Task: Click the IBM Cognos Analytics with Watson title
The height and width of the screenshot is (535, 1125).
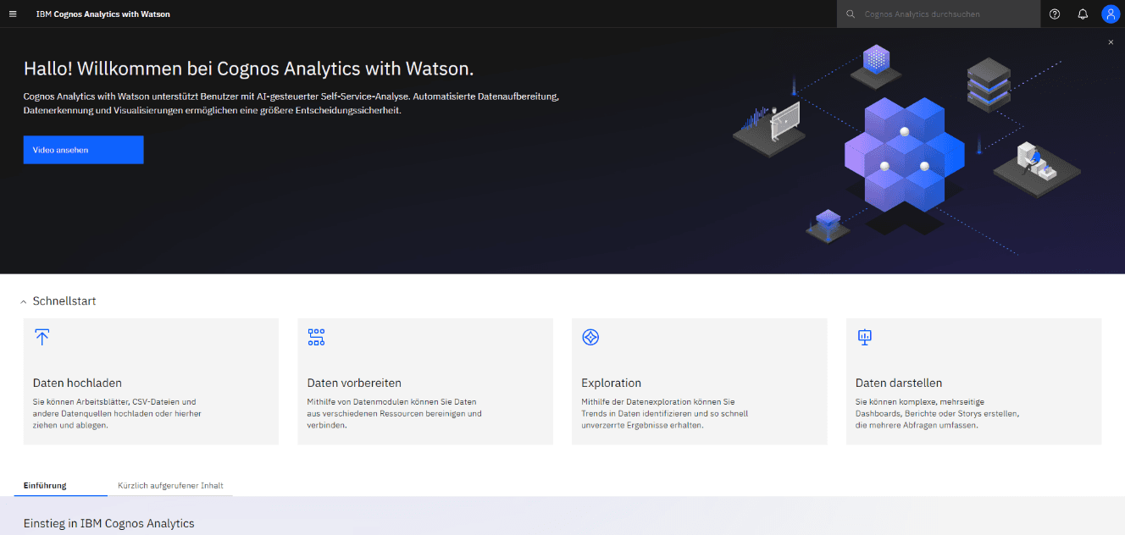Action: pos(103,14)
